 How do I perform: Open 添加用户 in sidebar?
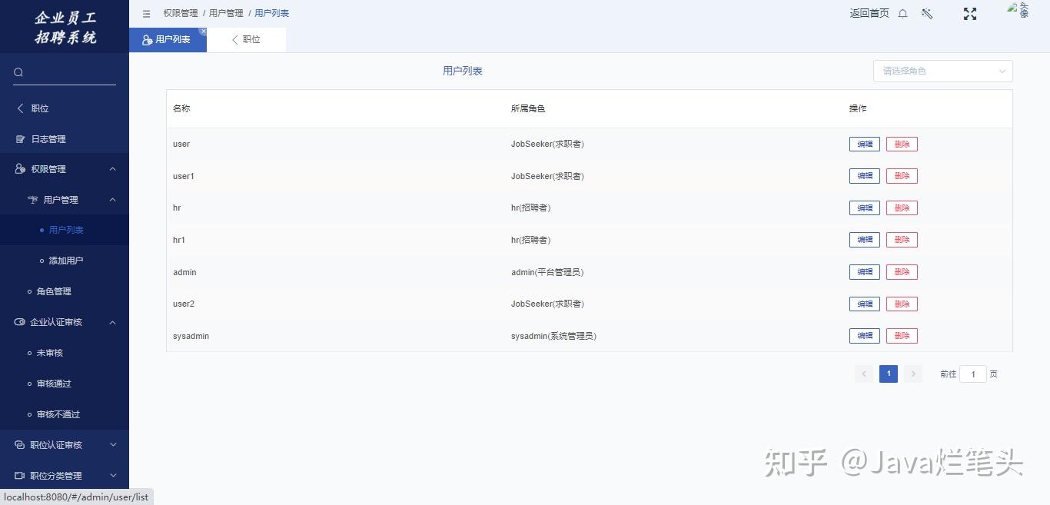(x=65, y=261)
